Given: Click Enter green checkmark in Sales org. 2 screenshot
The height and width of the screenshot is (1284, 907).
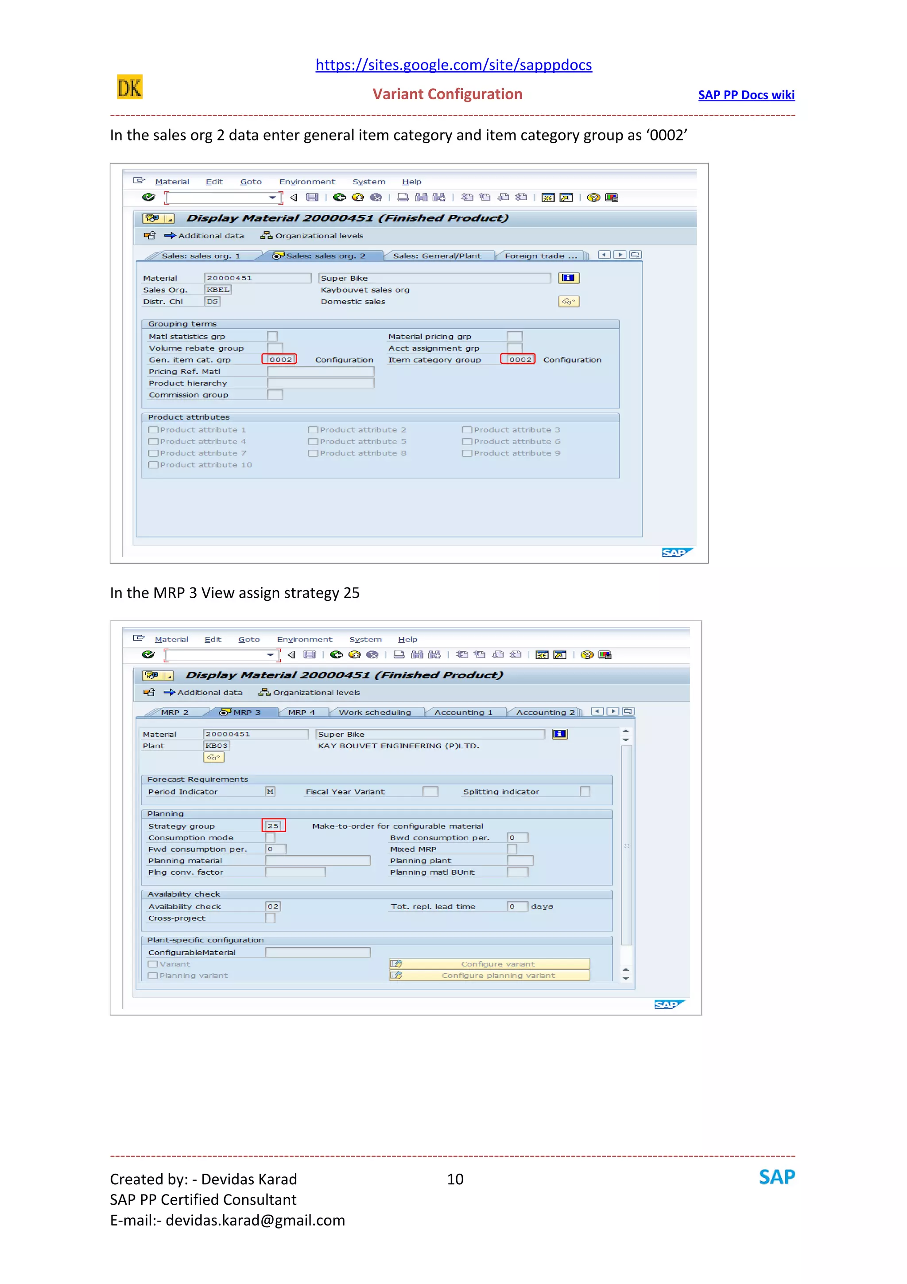Looking at the screenshot, I should tap(148, 198).
